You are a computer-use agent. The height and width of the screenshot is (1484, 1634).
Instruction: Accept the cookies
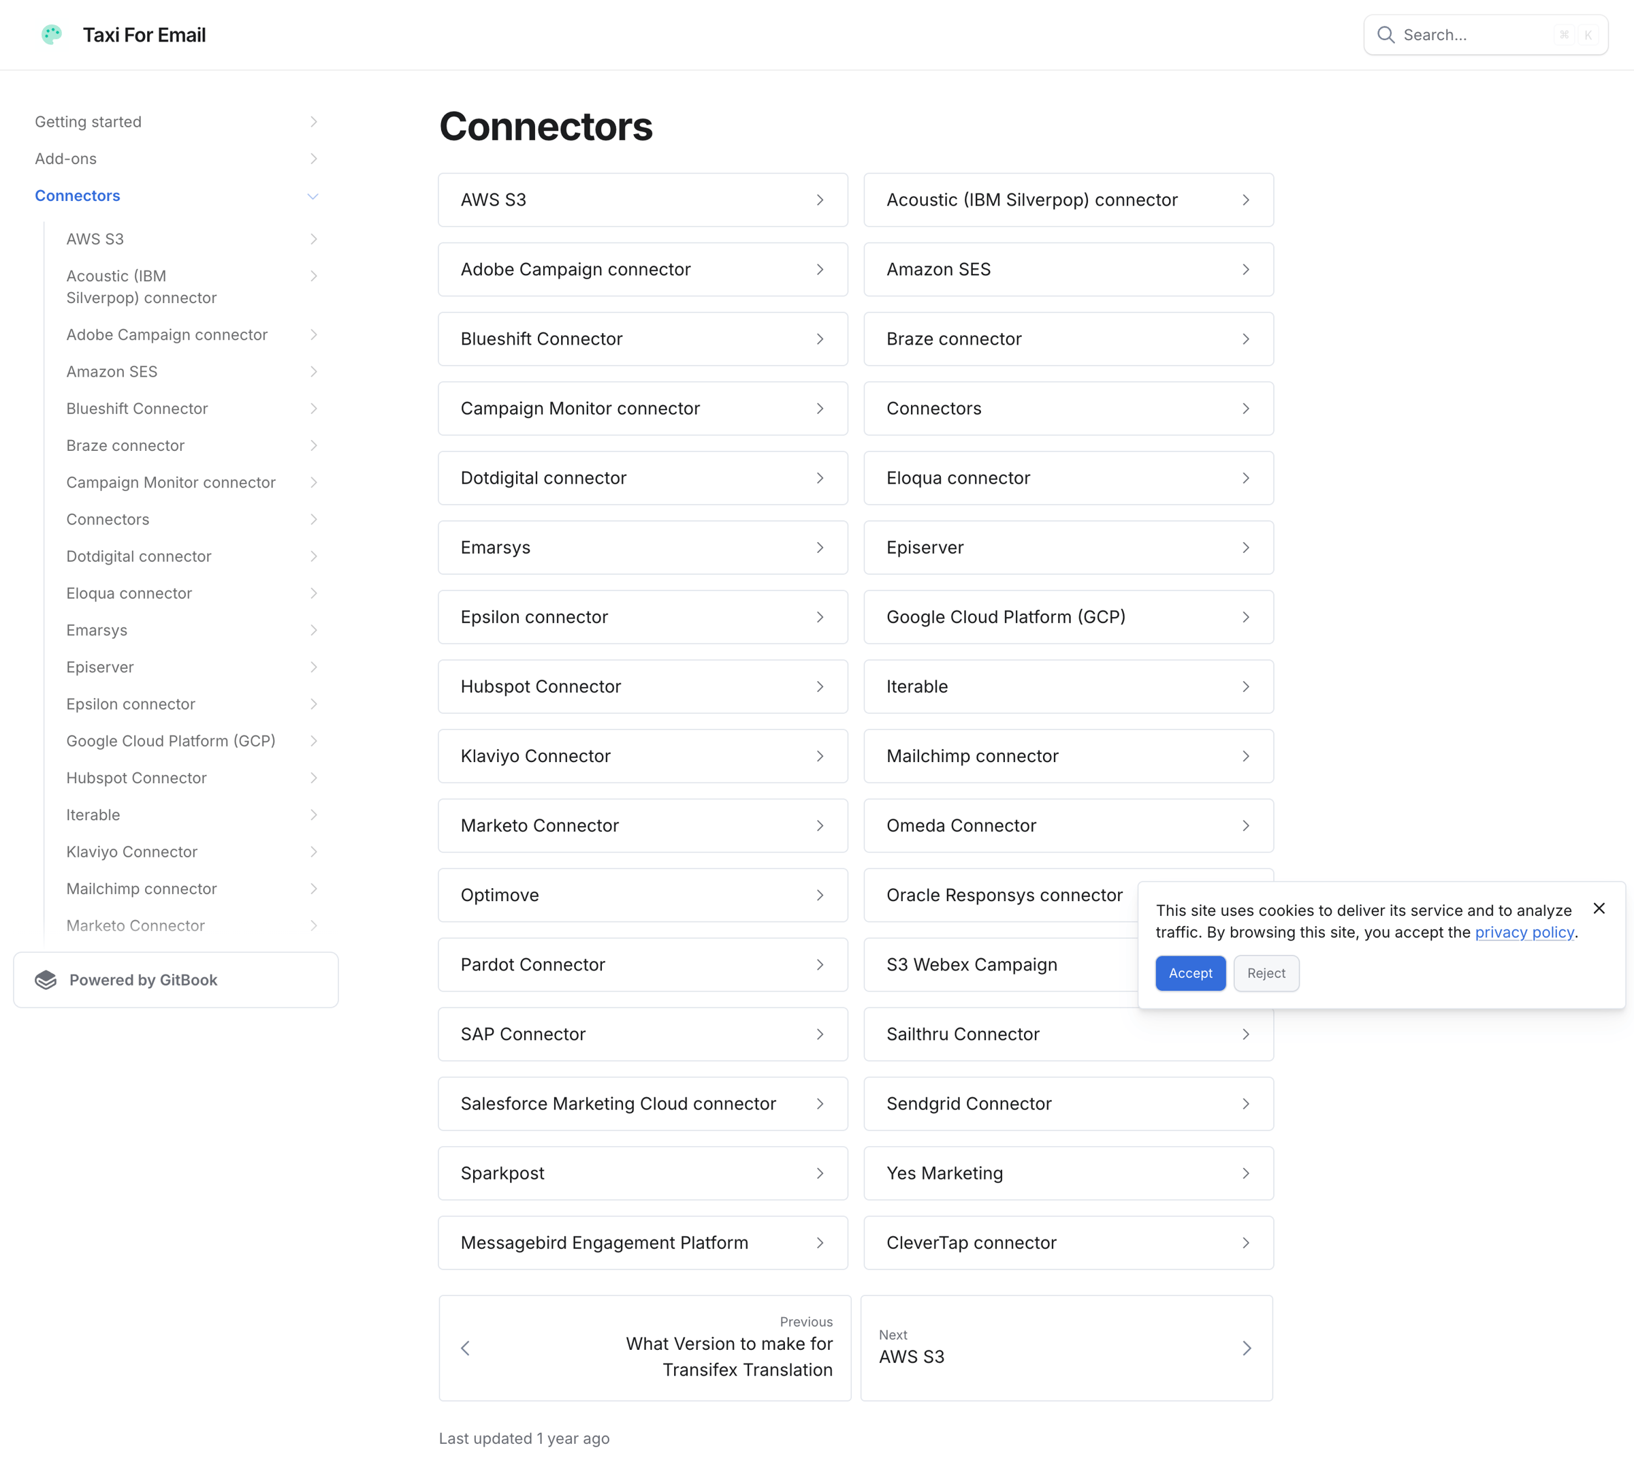(1190, 973)
